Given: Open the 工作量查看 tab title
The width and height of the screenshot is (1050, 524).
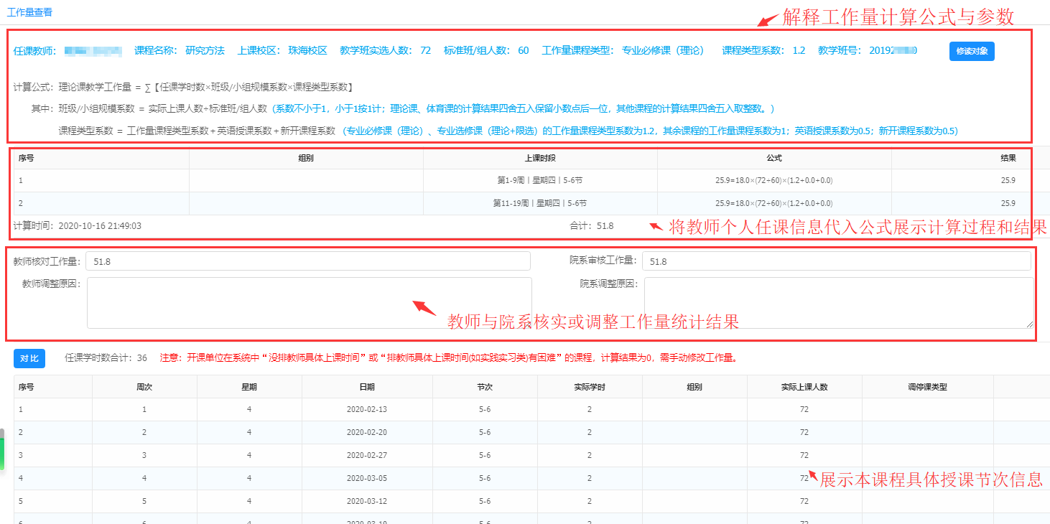Looking at the screenshot, I should point(29,12).
